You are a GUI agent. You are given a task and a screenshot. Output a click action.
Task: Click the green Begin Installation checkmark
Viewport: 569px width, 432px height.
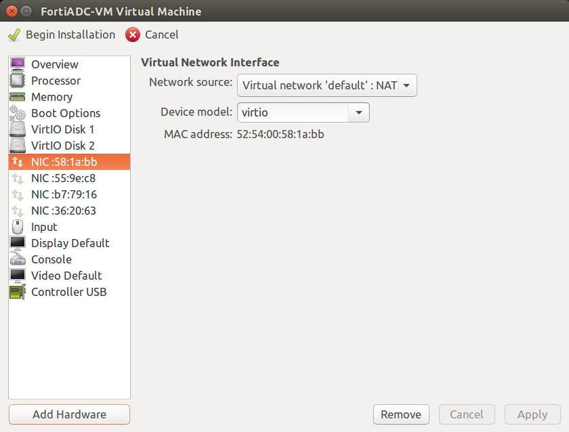click(x=14, y=35)
